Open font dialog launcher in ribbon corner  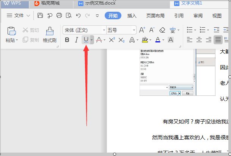tap(180, 47)
